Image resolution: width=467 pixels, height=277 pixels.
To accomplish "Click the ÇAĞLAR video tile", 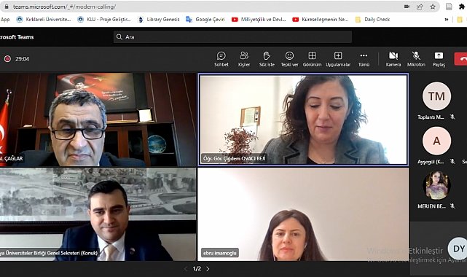I will click(98, 120).
